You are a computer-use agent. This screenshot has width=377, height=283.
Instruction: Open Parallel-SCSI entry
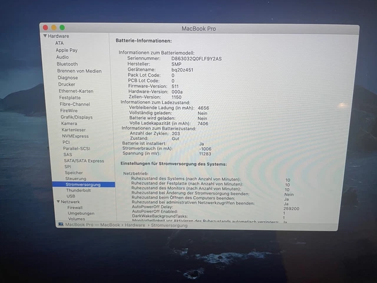point(77,149)
